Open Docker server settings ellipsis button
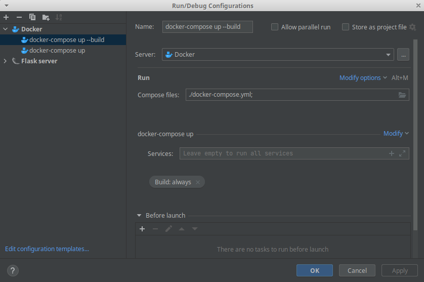 403,55
